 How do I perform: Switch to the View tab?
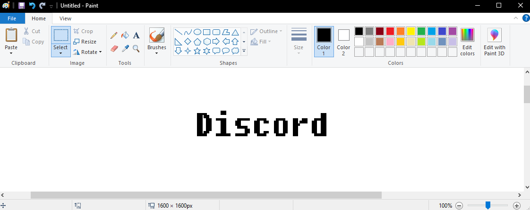(65, 18)
